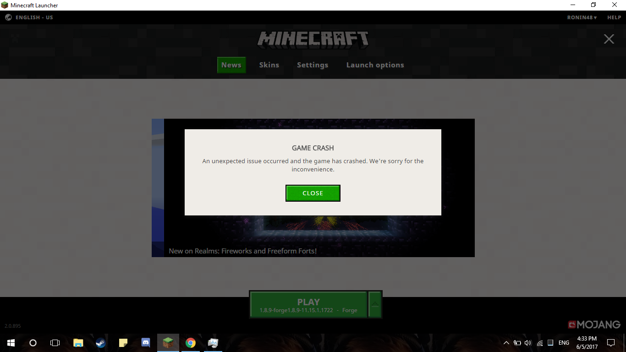The image size is (626, 352).
Task: Click the GAME CRASH heading text
Action: pyautogui.click(x=313, y=148)
